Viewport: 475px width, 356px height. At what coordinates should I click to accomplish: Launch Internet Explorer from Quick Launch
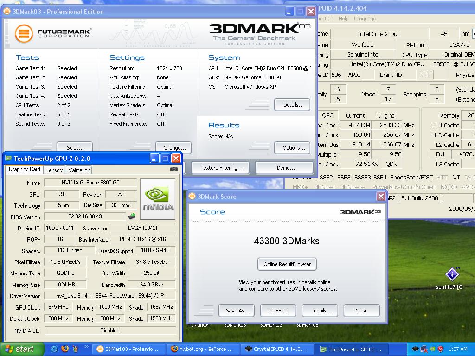pos(54,349)
